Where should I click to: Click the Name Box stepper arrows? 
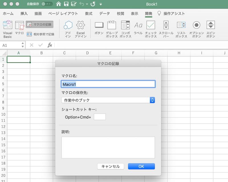pyautogui.click(x=23, y=45)
